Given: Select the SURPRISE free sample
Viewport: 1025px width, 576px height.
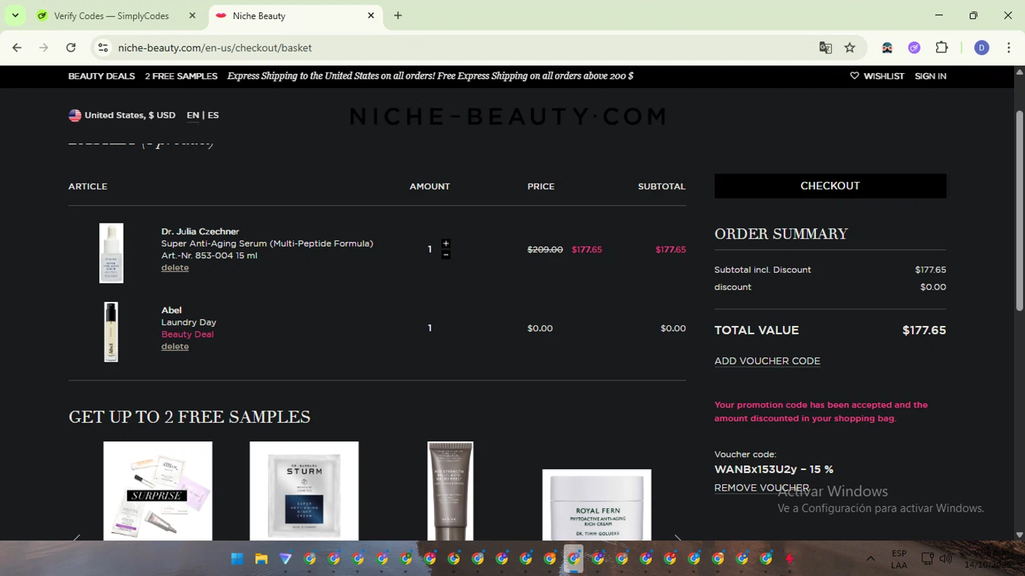Looking at the screenshot, I should click(158, 491).
